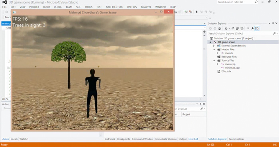
Task: Toggle a bookmark using the bookmark toolbar icon
Action: point(196,12)
